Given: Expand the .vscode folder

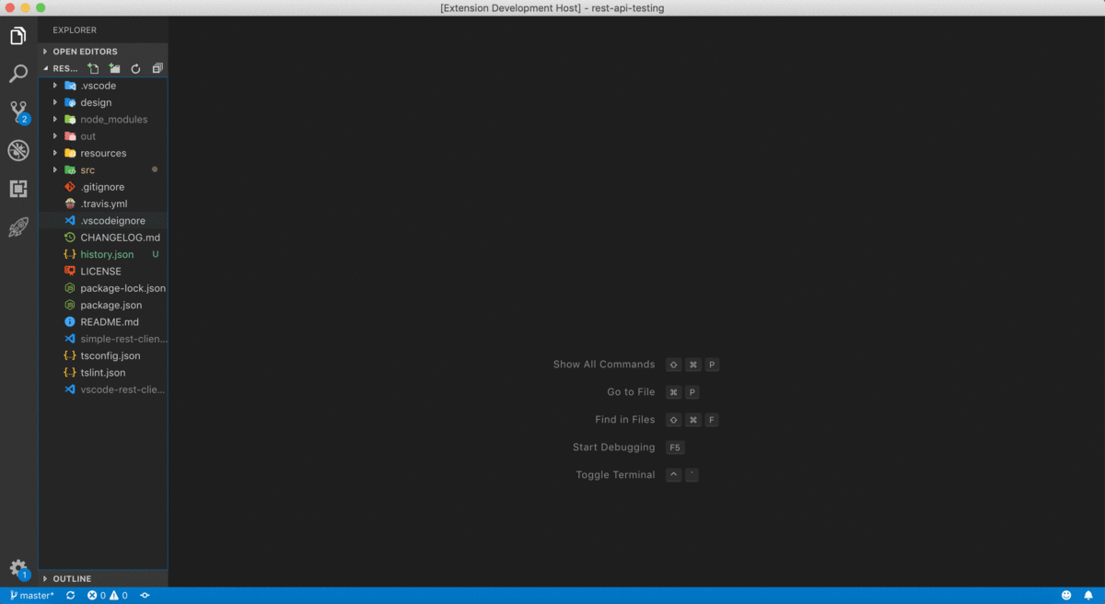Looking at the screenshot, I should [103, 86].
